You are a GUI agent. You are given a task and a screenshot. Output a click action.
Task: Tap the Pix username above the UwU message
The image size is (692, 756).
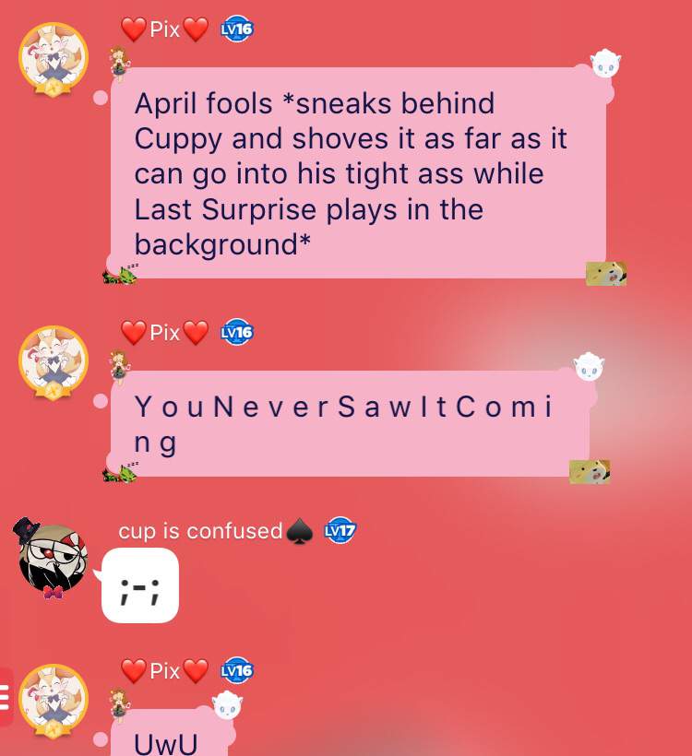pos(164,670)
